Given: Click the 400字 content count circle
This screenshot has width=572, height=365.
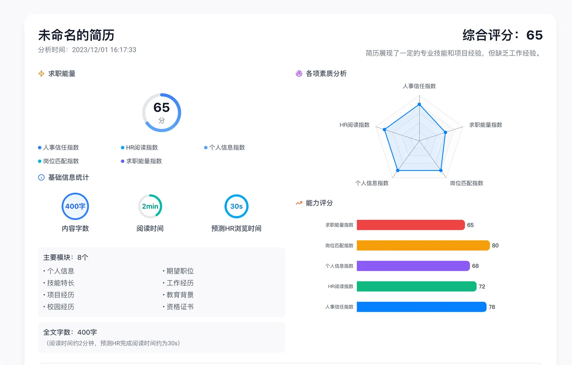Looking at the screenshot, I should [75, 206].
